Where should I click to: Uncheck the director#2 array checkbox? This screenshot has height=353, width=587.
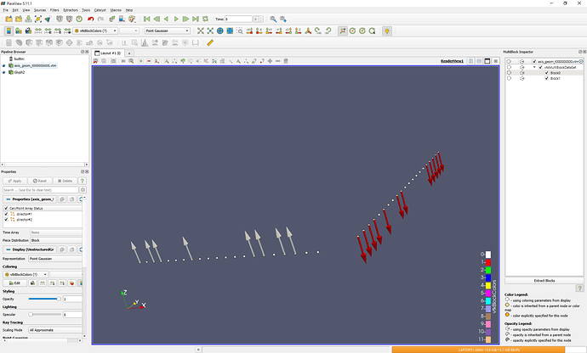6,220
